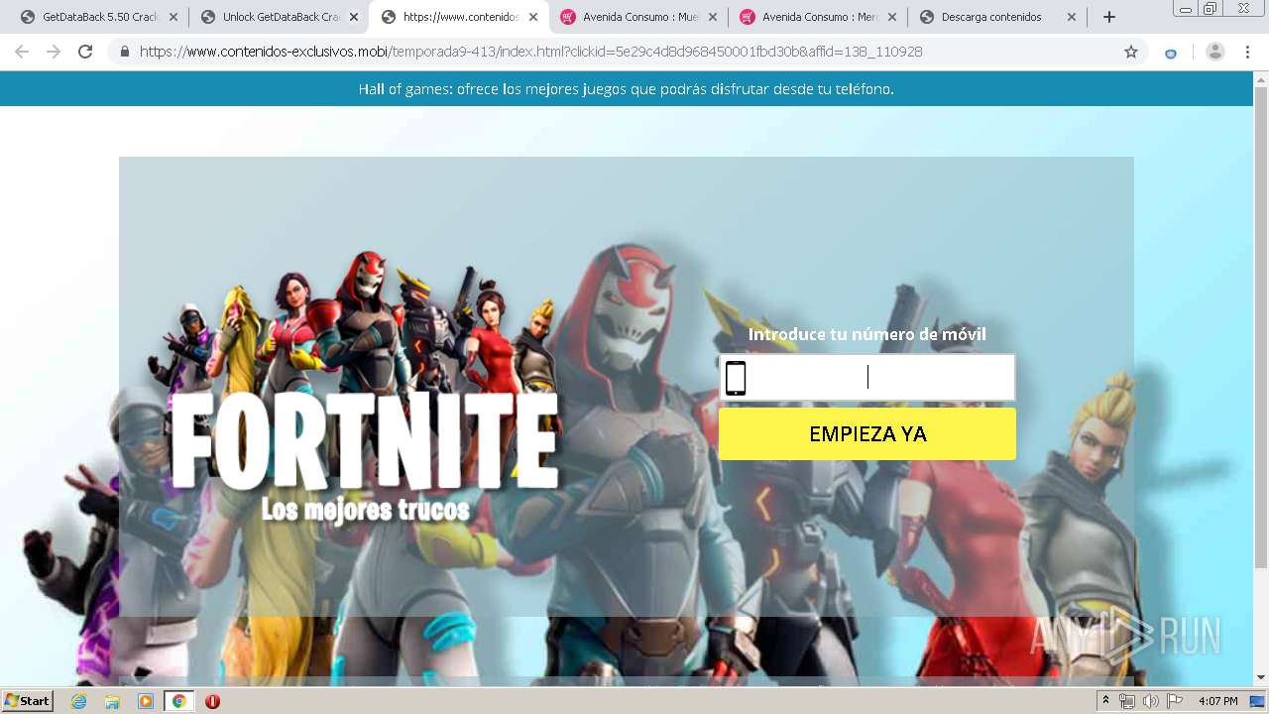Open Windows Explorer folder icon
This screenshot has height=714, width=1269.
pos(112,701)
